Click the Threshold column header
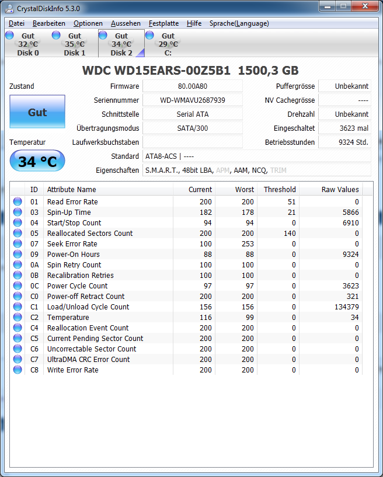The width and height of the screenshot is (383, 477). [x=278, y=190]
